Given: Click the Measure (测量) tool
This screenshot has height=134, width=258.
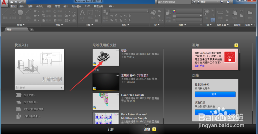Looking at the screenshot, I should coord(220,14).
